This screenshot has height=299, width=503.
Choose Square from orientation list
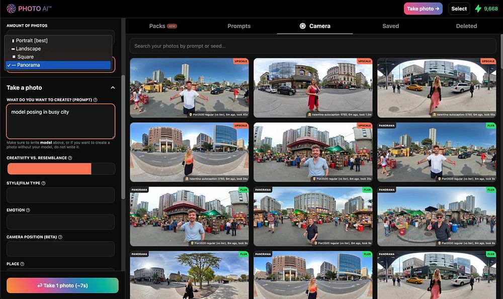point(58,57)
